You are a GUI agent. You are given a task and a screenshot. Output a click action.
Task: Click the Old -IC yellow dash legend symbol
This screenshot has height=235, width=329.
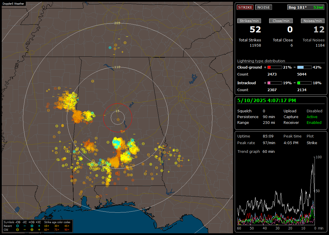25,230
